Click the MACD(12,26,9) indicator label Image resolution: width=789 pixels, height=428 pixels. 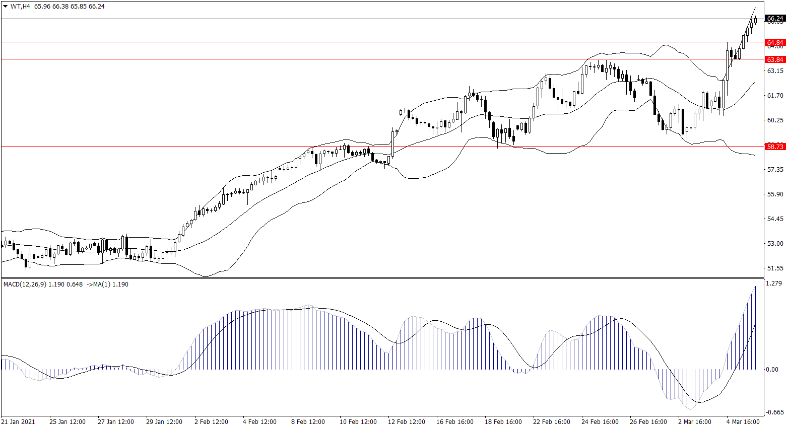[x=25, y=284]
